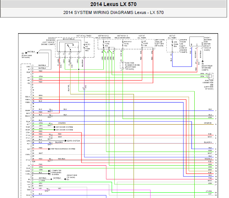The height and width of the screenshot is (198, 229).
Task: Click the BLW terminal label
Action: tap(28, 72)
